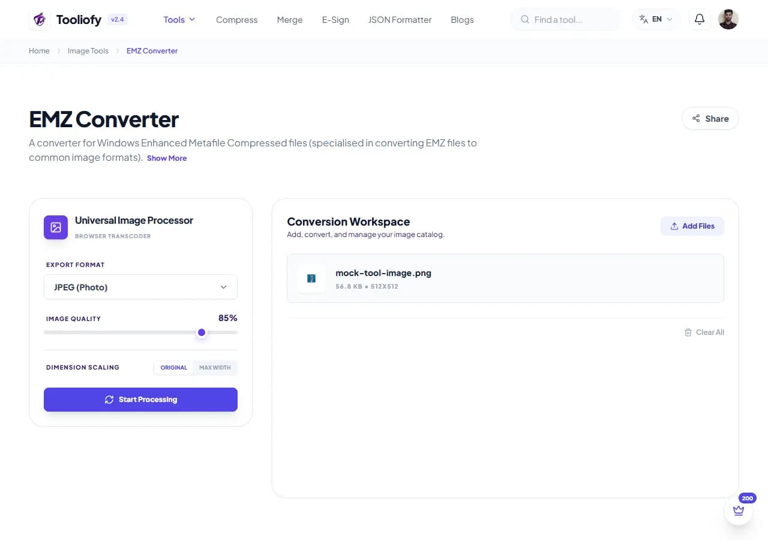Open the EN language selector
768x540 pixels.
tap(656, 19)
